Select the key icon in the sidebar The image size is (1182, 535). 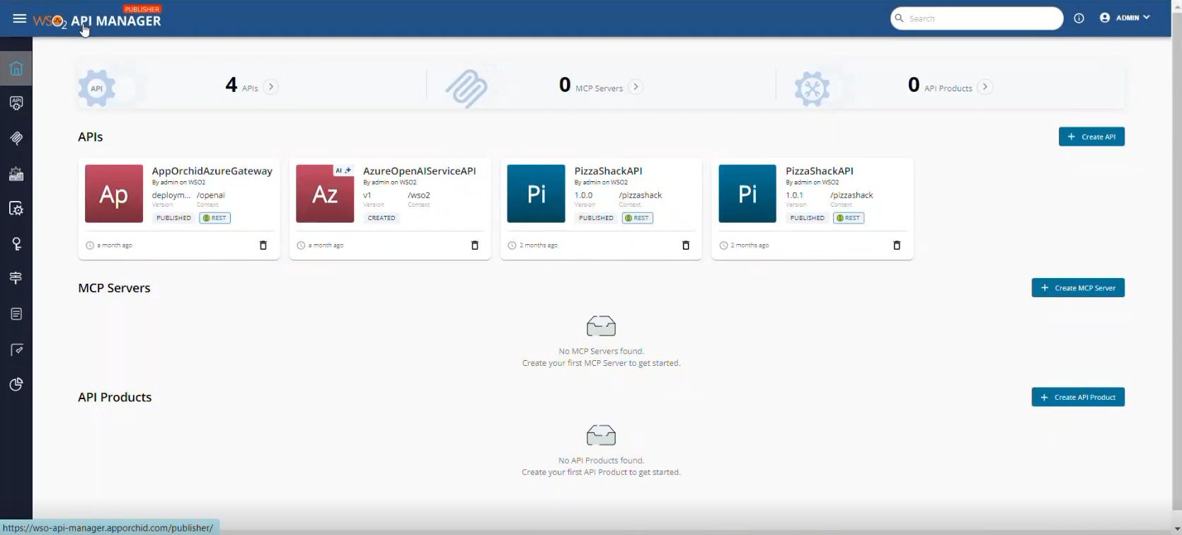(x=16, y=243)
